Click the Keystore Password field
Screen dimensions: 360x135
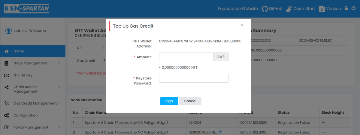194,78
